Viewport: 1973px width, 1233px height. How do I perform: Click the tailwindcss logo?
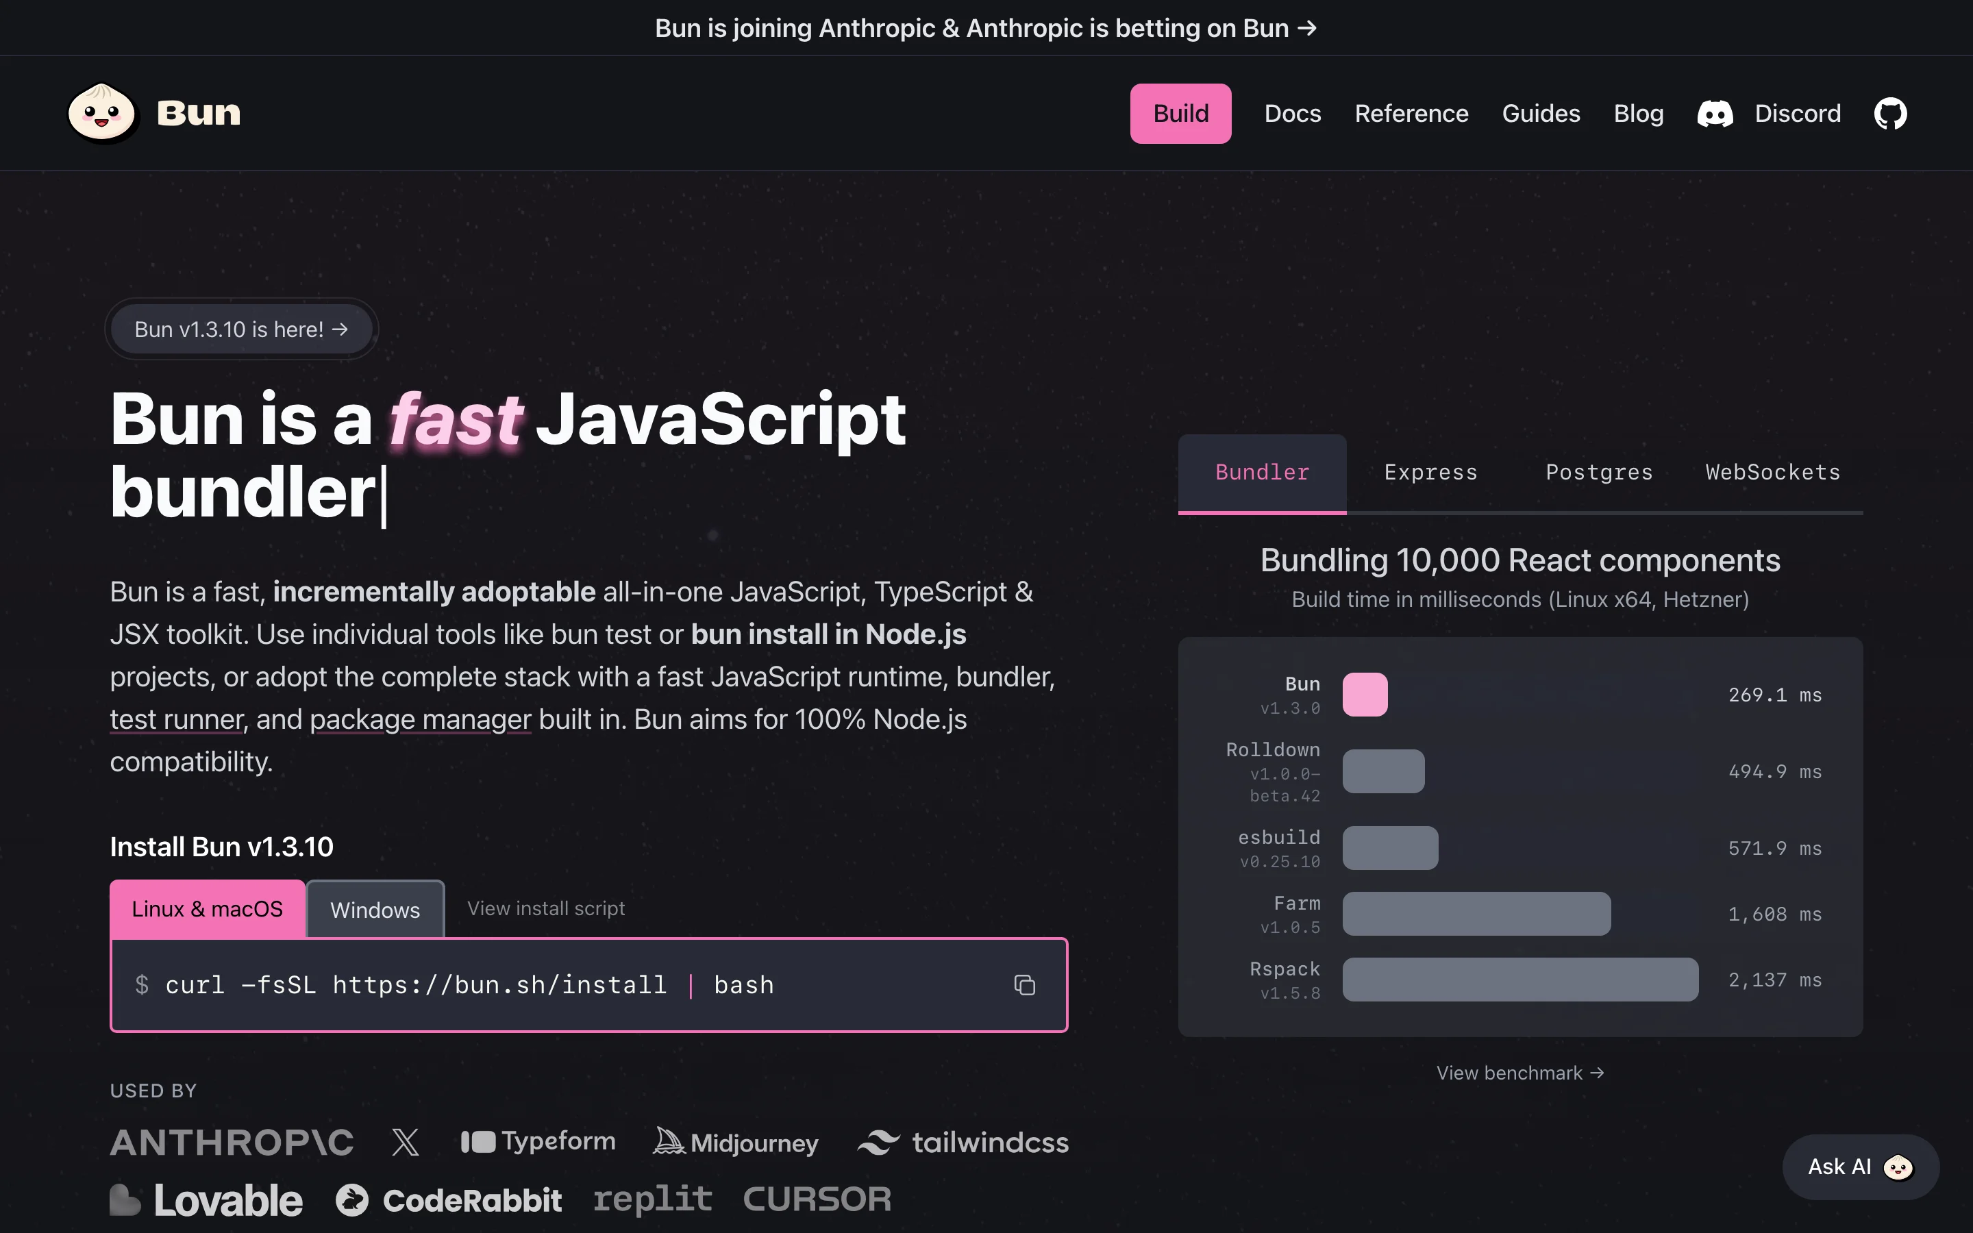963,1143
